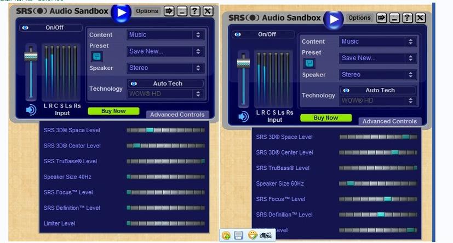Adjust SRS TruBass Level slider, left window
This screenshot has width=453, height=243.
(165, 161)
